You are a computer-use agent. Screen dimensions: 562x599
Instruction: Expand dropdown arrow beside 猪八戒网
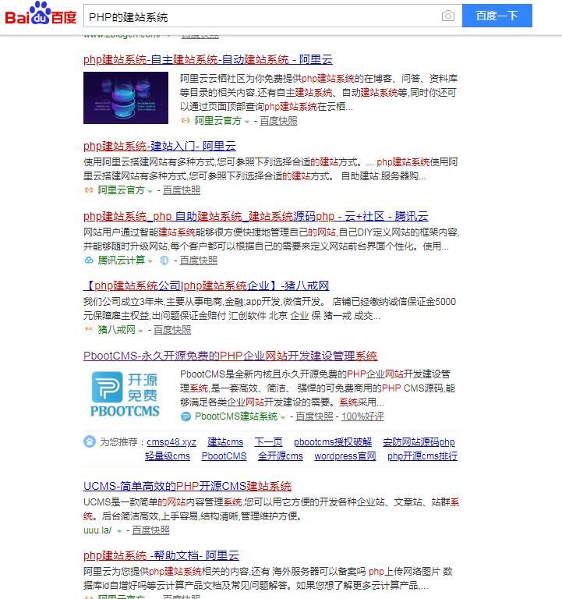141,331
